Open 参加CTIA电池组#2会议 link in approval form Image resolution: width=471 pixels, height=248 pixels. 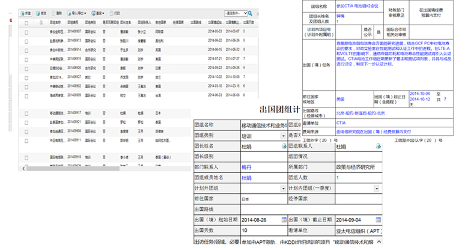[x=357, y=6]
